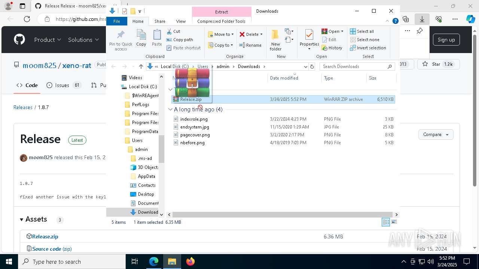The height and width of the screenshot is (269, 479).
Task: Select the Home ribbon tab
Action: tap(138, 21)
